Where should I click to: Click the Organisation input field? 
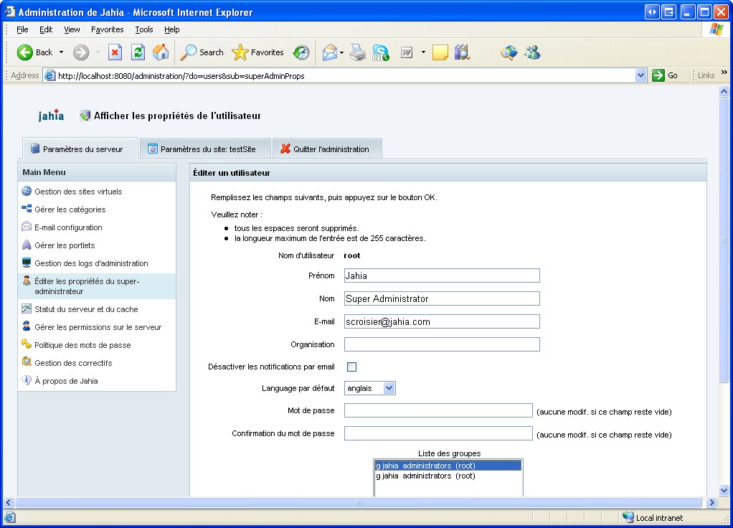[x=442, y=344]
